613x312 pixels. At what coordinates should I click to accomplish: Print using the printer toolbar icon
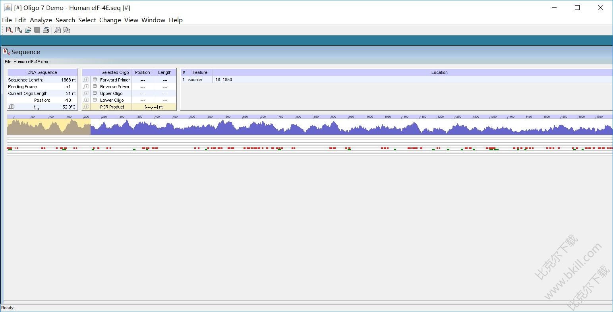click(46, 30)
